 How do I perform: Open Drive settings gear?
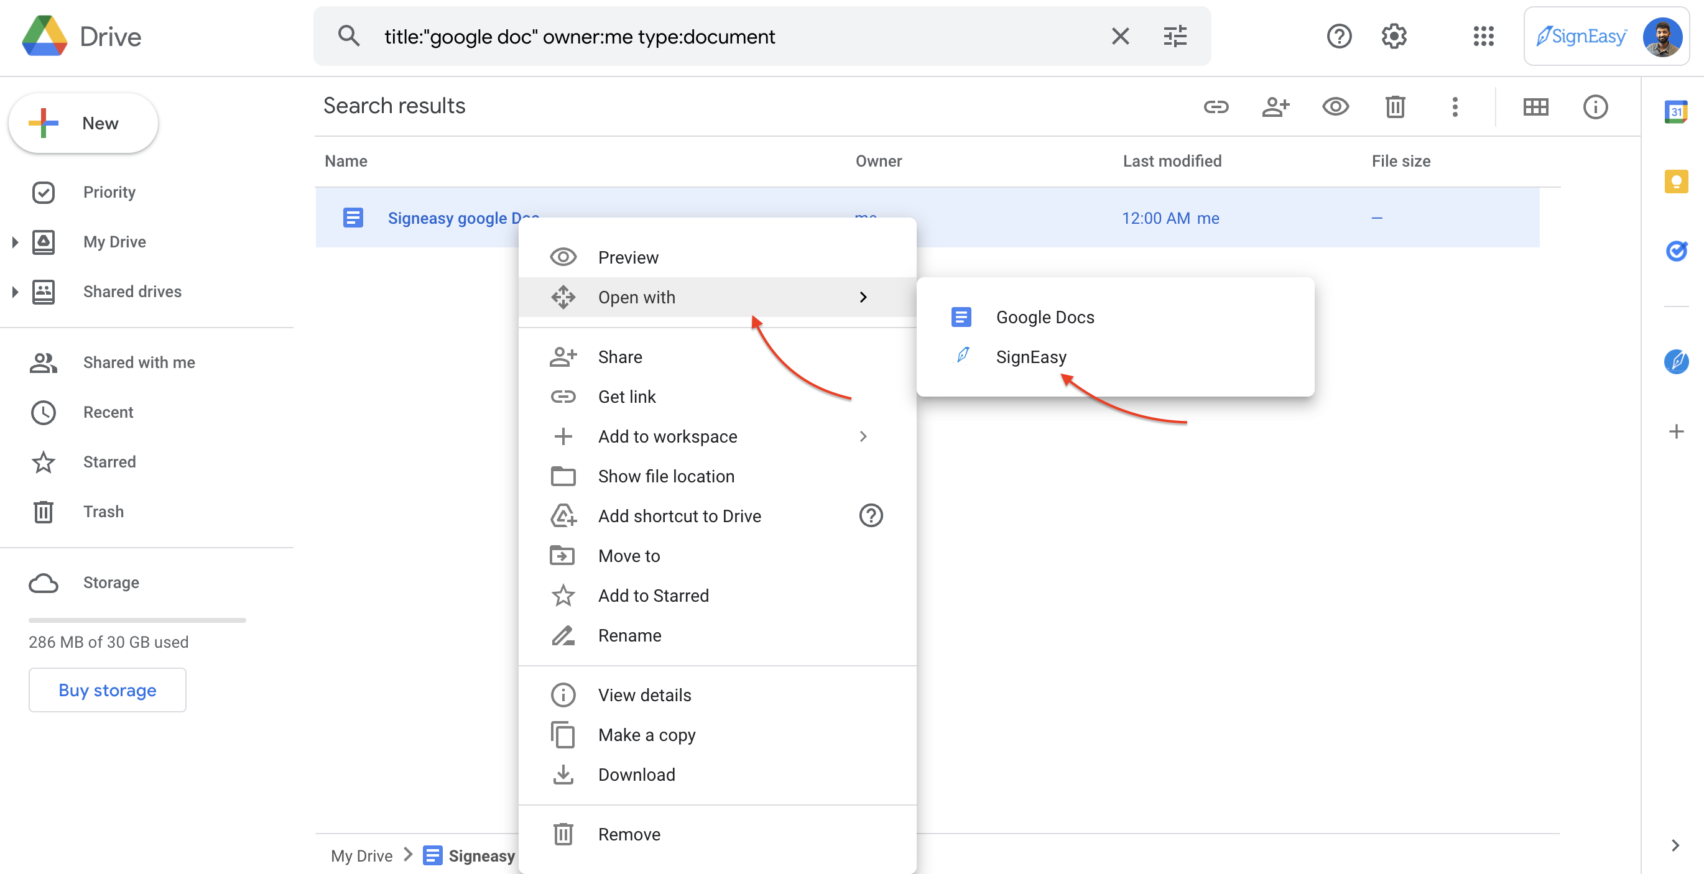coord(1394,36)
